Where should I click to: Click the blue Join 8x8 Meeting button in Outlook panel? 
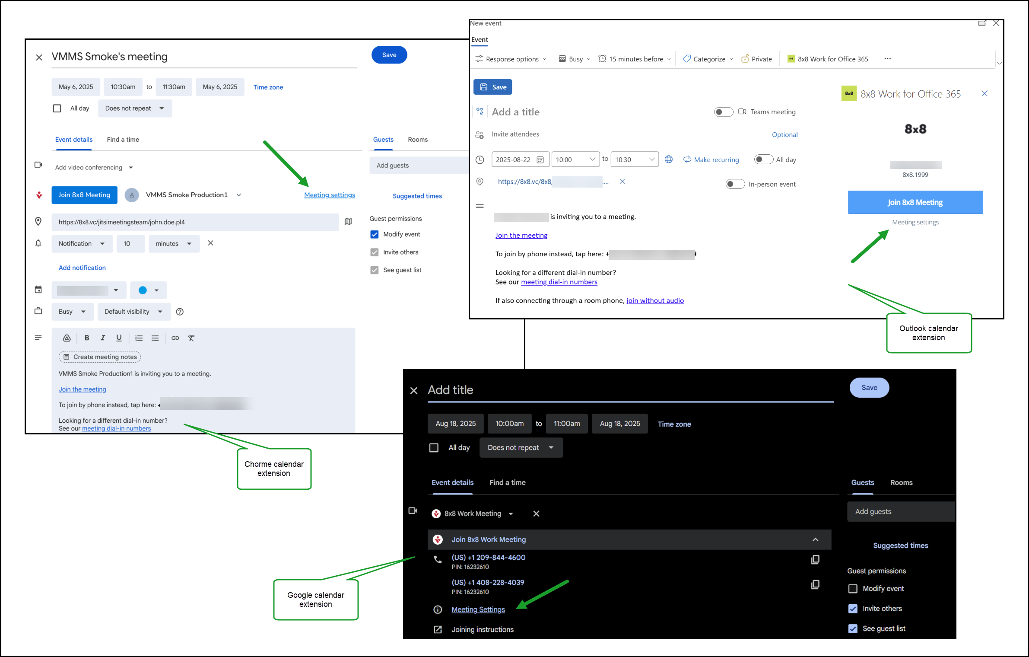coord(915,202)
